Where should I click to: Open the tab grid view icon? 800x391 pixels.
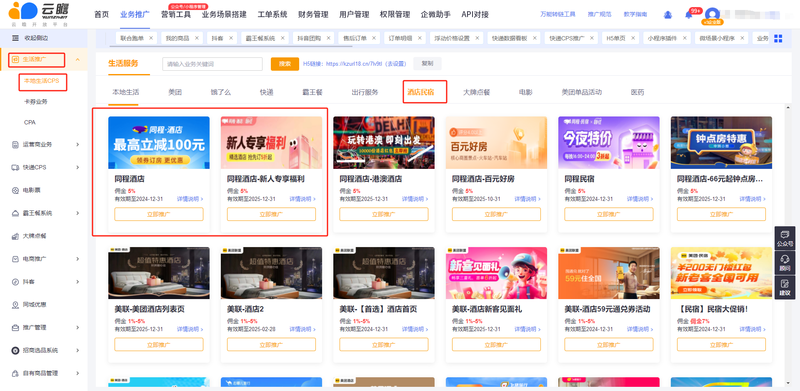tap(778, 38)
